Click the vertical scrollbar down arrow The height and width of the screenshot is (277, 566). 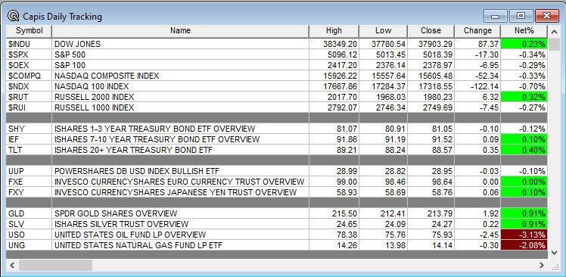(x=555, y=254)
